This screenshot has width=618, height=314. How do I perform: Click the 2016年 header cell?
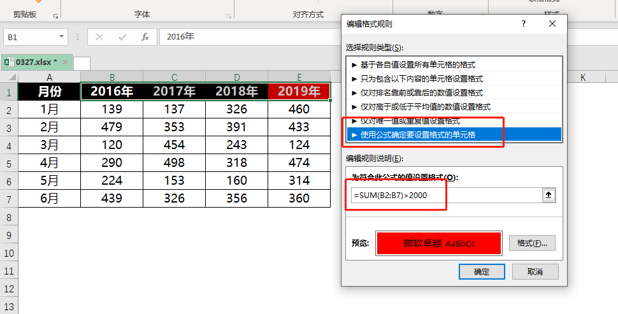(x=112, y=92)
